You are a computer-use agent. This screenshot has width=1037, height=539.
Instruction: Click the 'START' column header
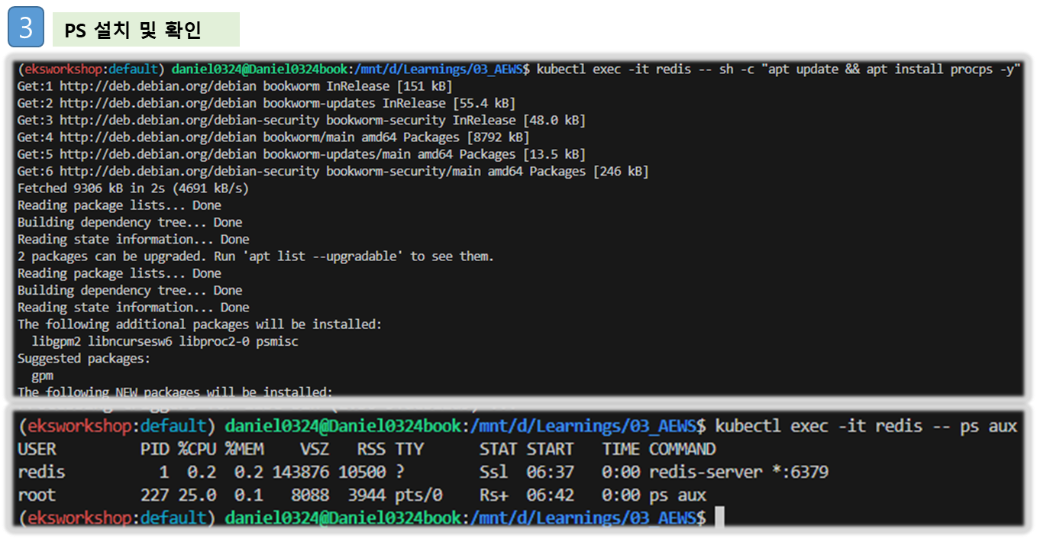click(550, 449)
